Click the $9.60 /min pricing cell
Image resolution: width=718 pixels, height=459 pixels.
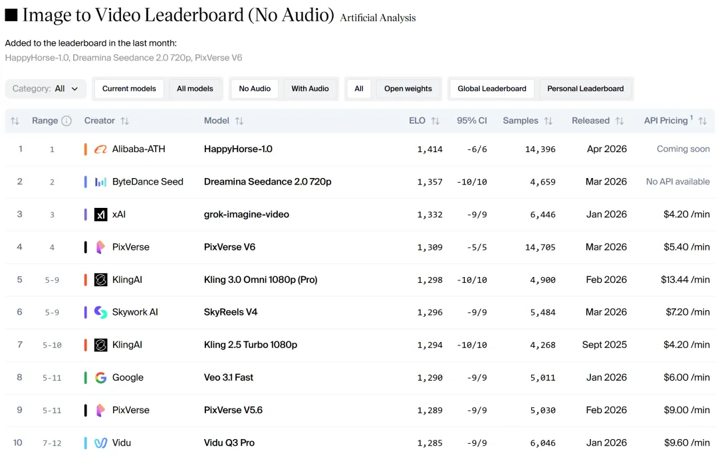pos(687,443)
